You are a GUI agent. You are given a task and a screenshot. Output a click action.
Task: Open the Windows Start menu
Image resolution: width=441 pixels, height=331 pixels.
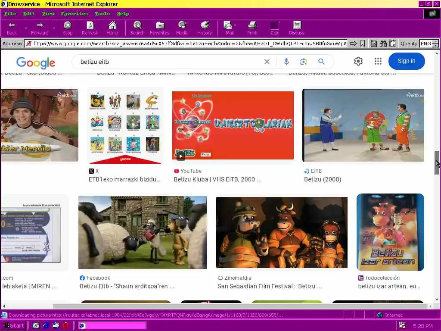pos(14,326)
